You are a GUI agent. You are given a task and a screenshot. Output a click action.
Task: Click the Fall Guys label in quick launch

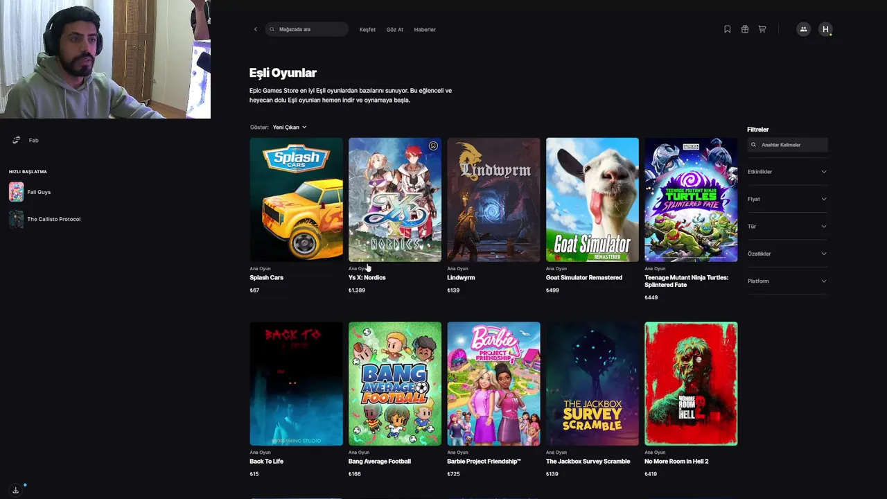coord(39,192)
